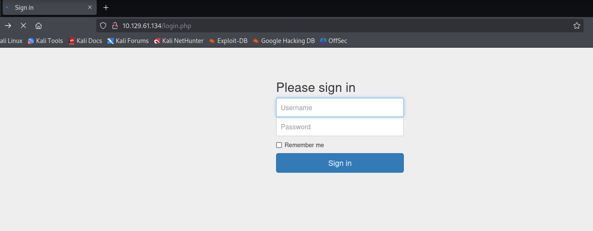Screen dimensions: 593x231
Task: Open OffSec bookmark
Action: tap(333, 41)
